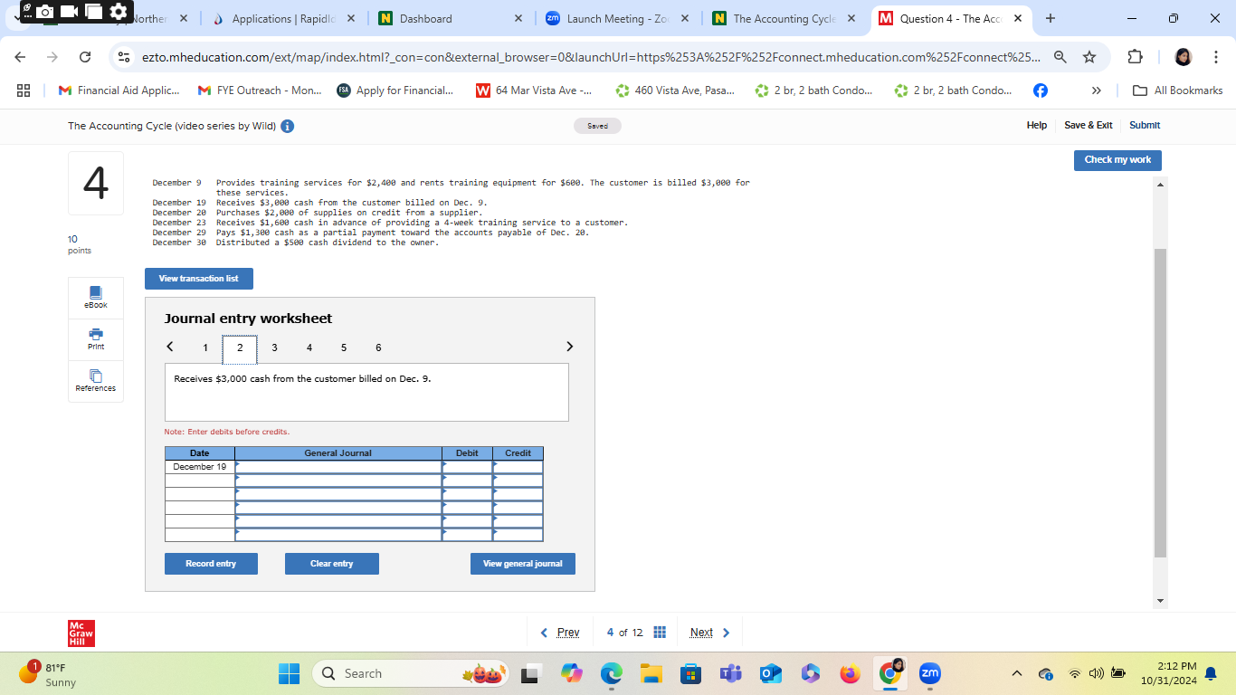Click Check my work

[x=1117, y=160]
